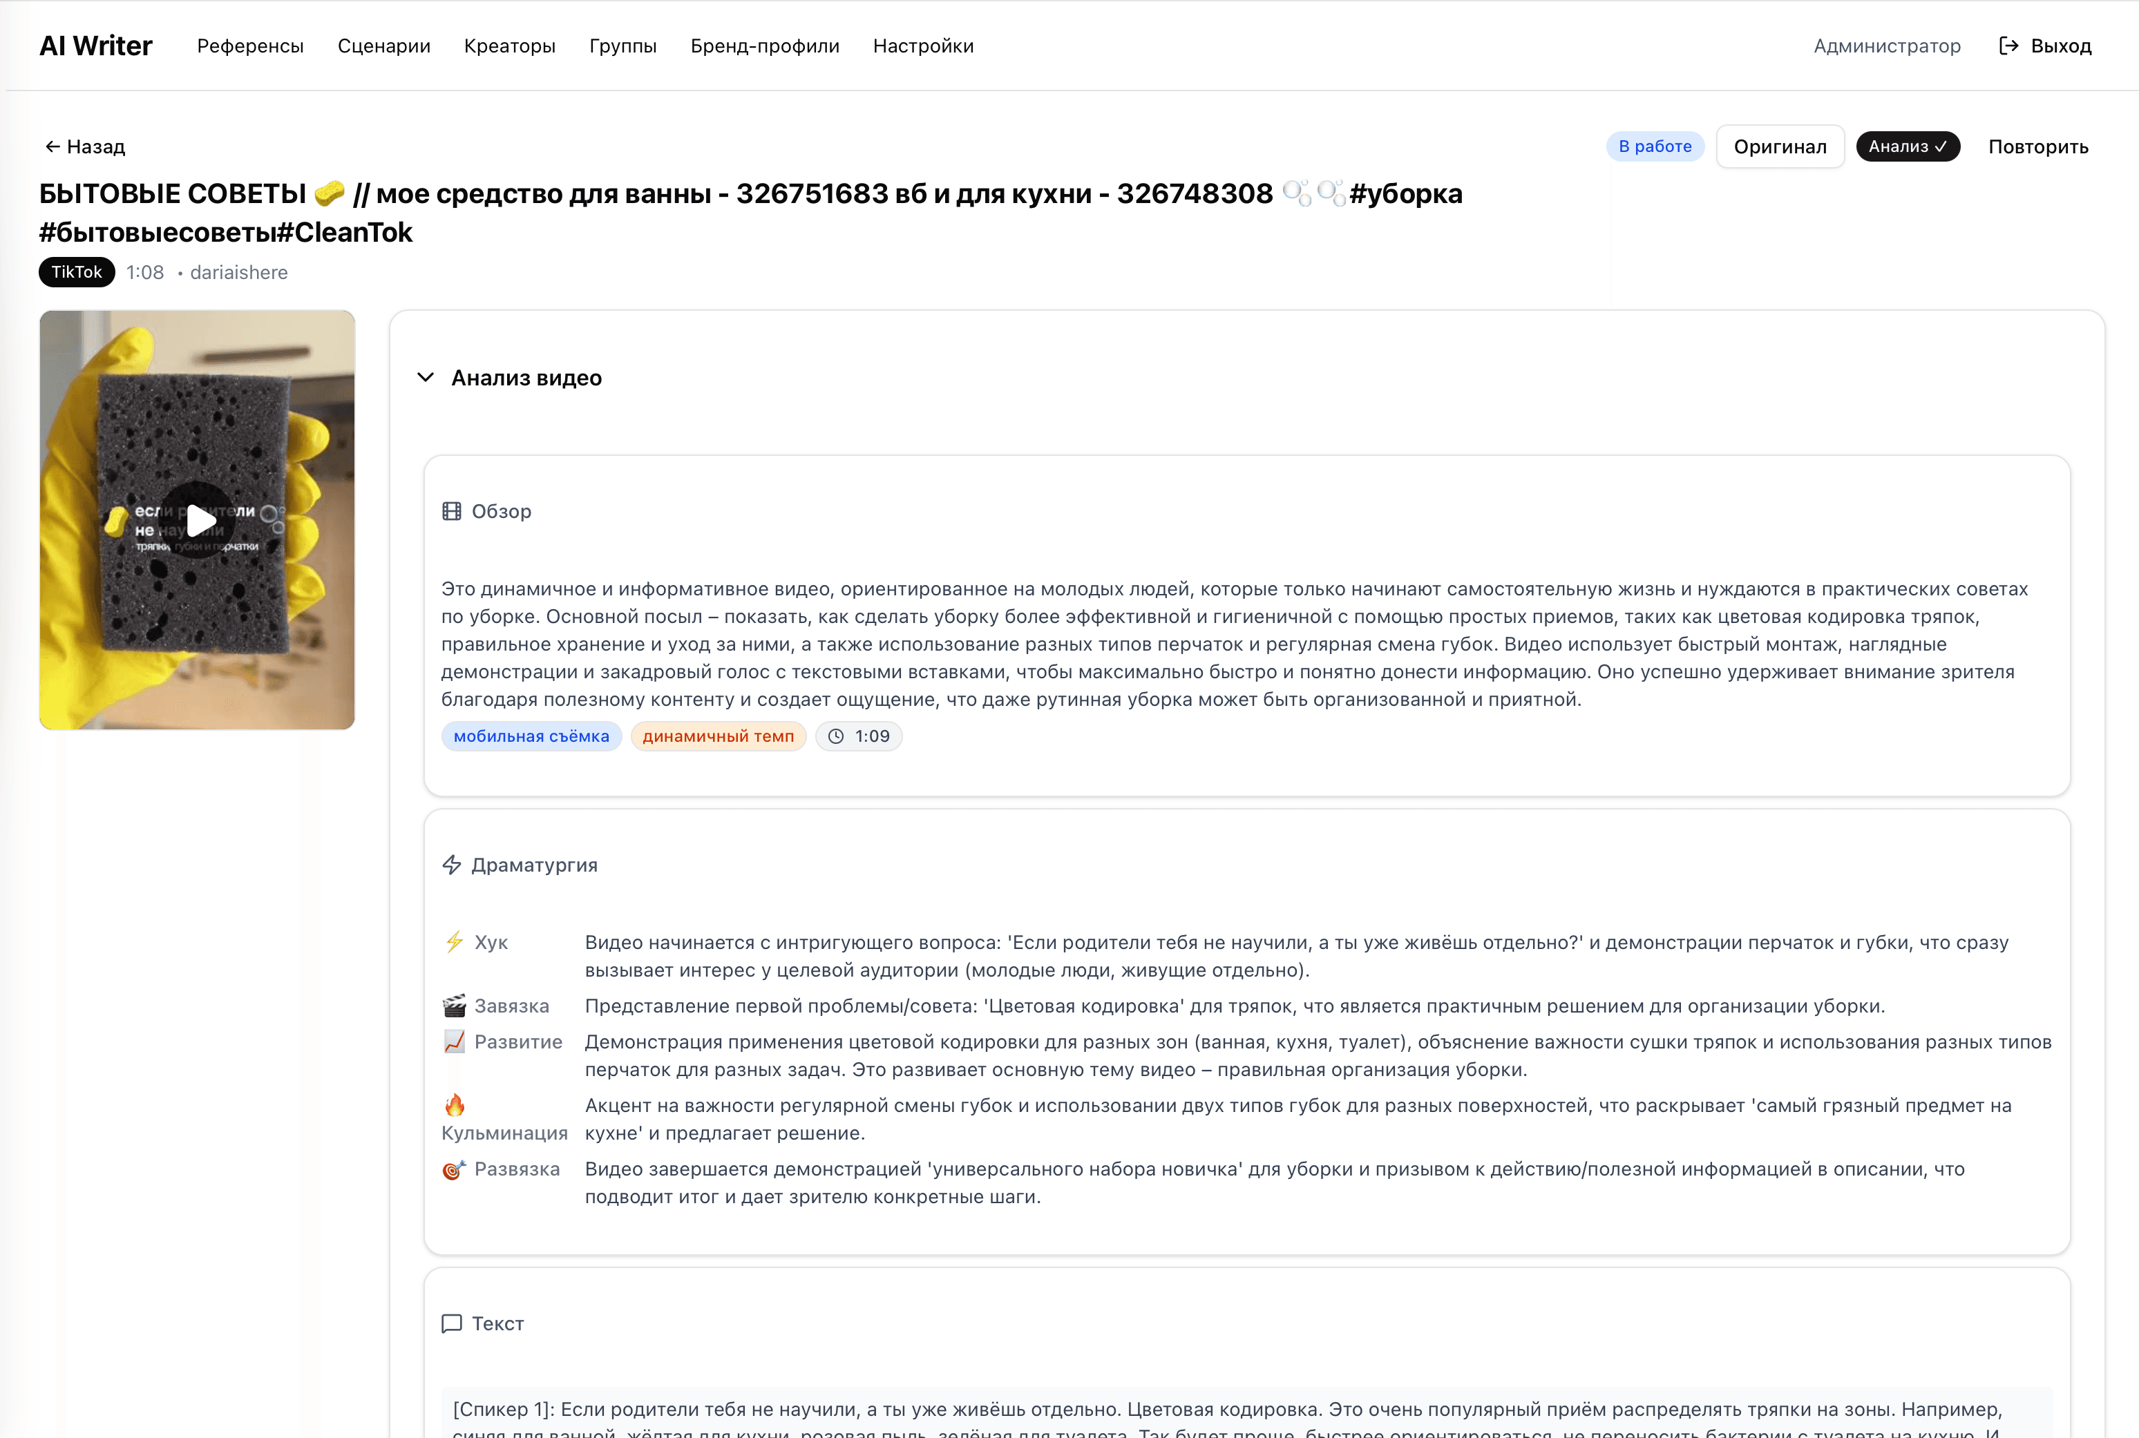Collapse the Анализ видео section

point(426,378)
